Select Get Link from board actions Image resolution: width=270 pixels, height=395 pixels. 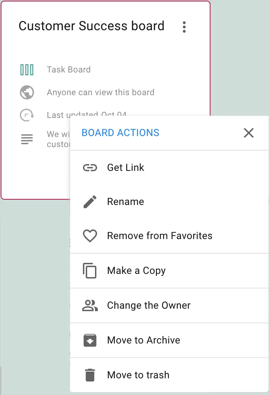[169, 168]
